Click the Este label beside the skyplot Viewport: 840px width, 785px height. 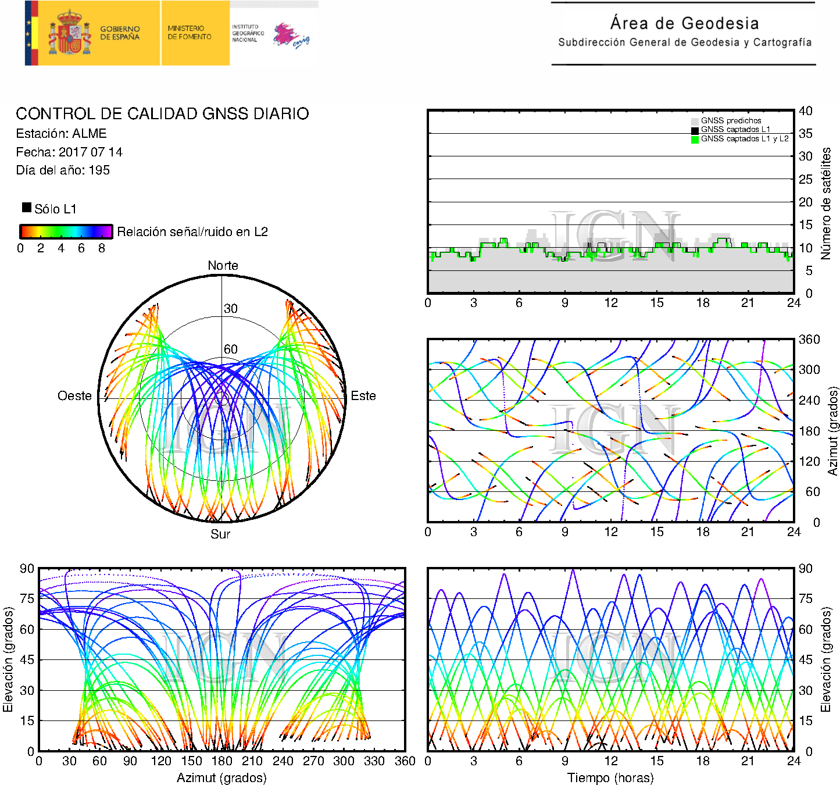[x=363, y=396]
